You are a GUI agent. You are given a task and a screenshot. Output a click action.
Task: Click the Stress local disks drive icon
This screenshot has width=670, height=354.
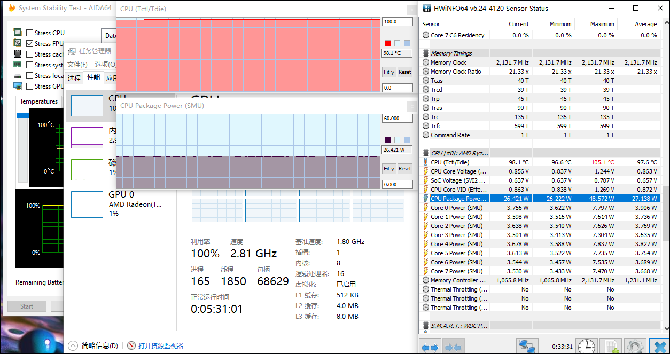pyautogui.click(x=18, y=75)
